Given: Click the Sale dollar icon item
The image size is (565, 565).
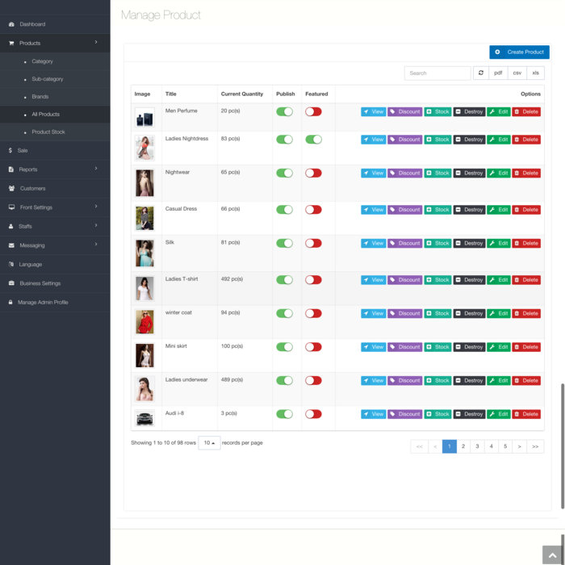Looking at the screenshot, I should pos(23,150).
